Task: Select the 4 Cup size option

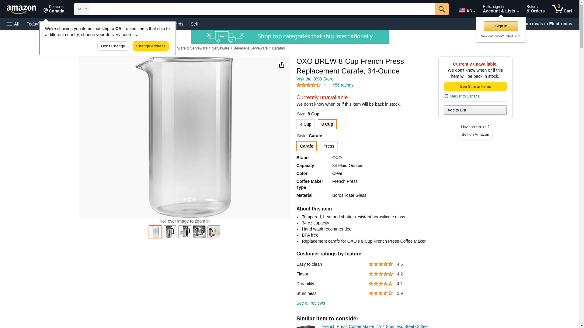Action: [x=305, y=124]
